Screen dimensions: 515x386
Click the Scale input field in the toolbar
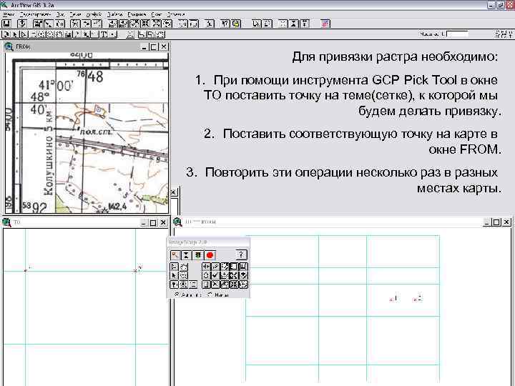(458, 34)
